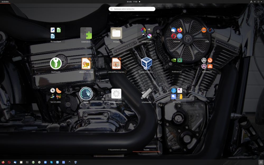Launch UNetbootin
This screenshot has width=264, height=165.
pos(147,94)
